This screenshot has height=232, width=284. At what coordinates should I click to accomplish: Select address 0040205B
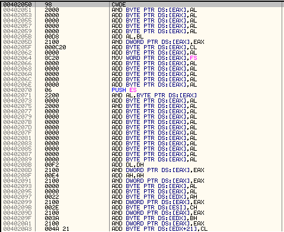coord(17,37)
